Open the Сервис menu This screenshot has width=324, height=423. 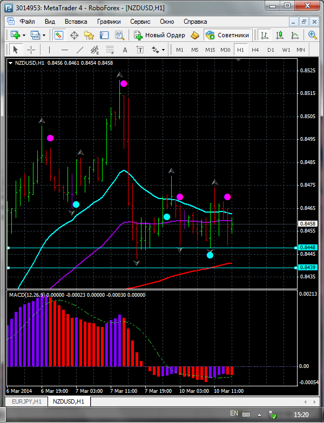click(140, 22)
